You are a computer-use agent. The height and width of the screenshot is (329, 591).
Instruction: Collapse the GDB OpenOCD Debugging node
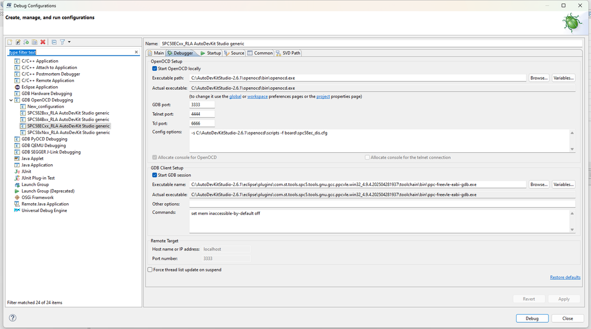tap(11, 100)
